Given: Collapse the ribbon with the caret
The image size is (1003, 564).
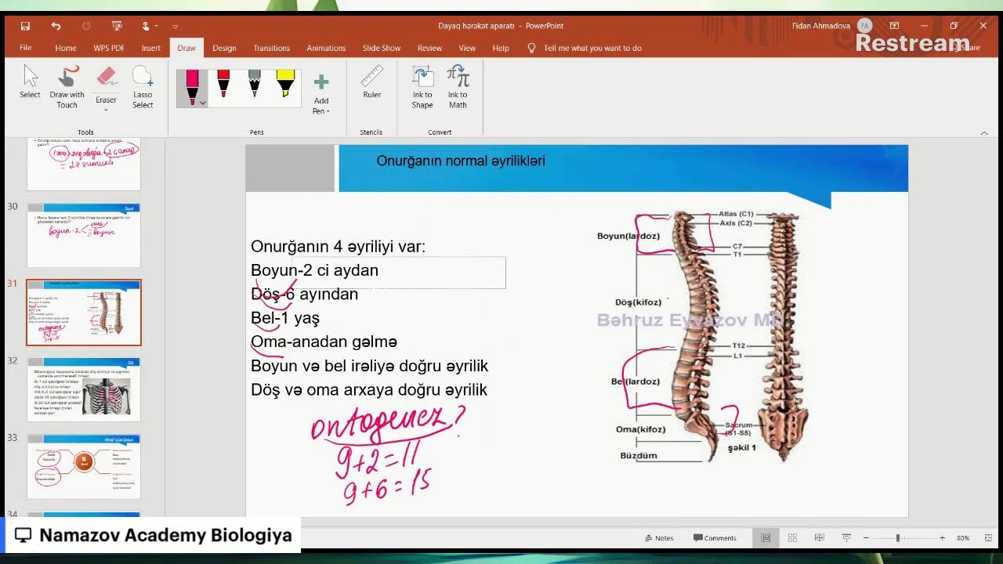Looking at the screenshot, I should (x=984, y=133).
